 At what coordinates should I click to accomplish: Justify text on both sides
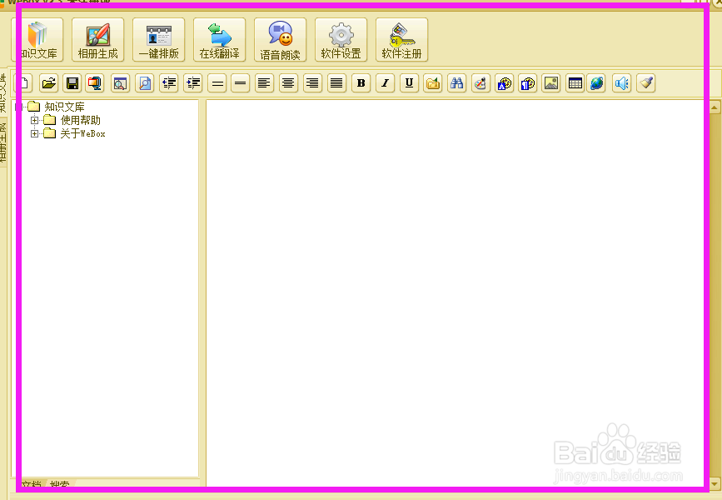336,83
